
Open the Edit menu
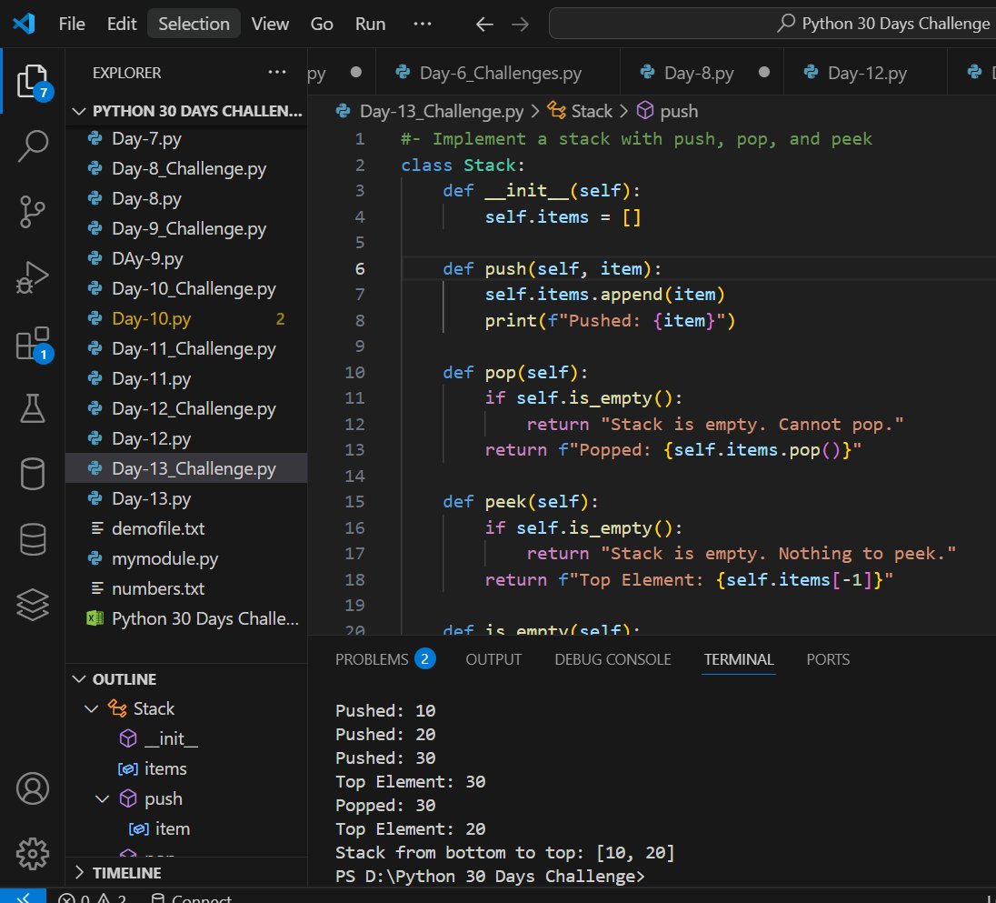coord(122,24)
